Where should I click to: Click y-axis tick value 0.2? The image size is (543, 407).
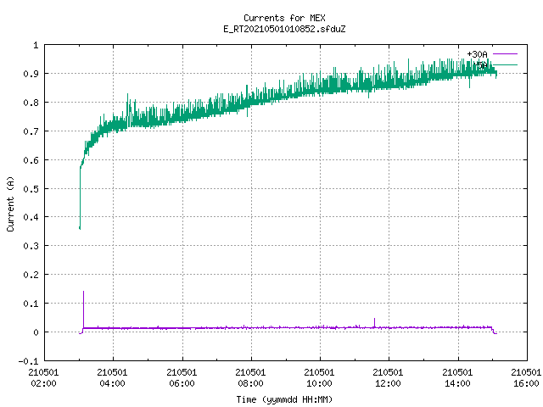pos(31,275)
